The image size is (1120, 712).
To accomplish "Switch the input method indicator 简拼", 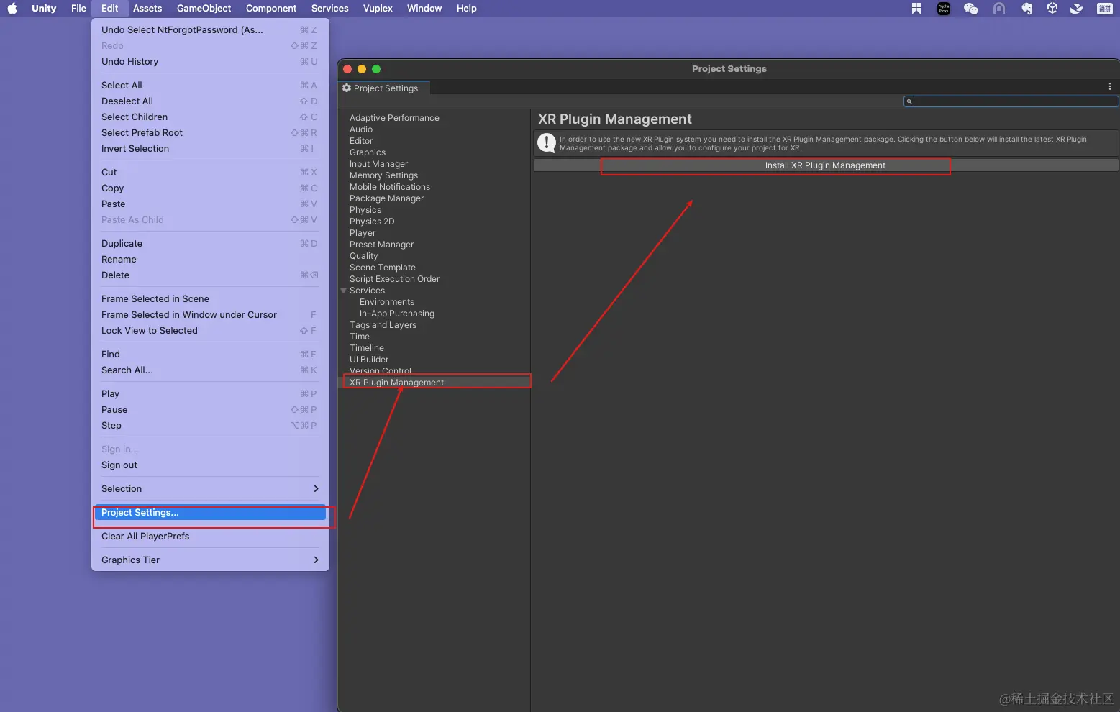I will [1105, 9].
